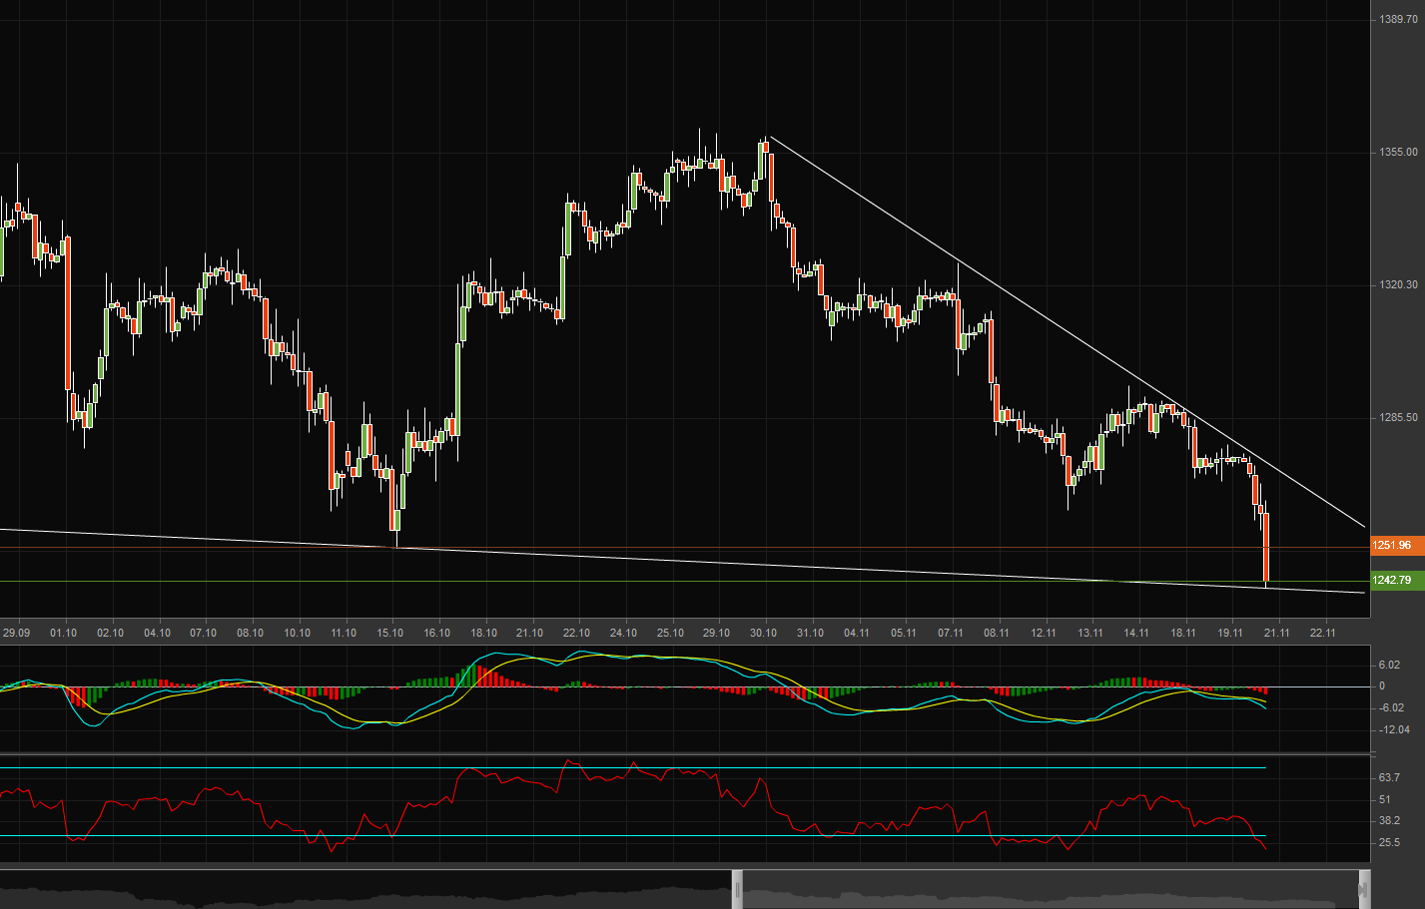Select the 22.11 date axis label
This screenshot has width=1425, height=909.
click(1323, 632)
